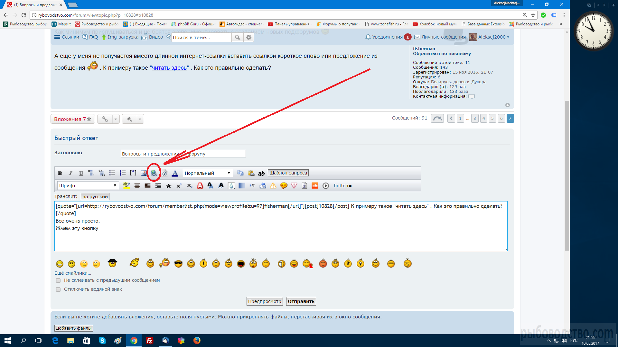Click the 'ab' text tool icon

click(261, 173)
